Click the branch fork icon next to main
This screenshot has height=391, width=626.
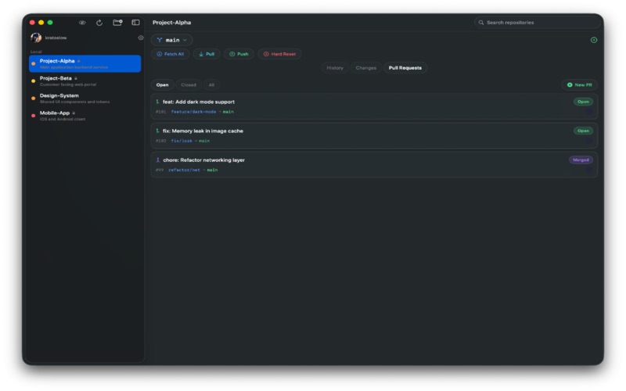tap(160, 40)
